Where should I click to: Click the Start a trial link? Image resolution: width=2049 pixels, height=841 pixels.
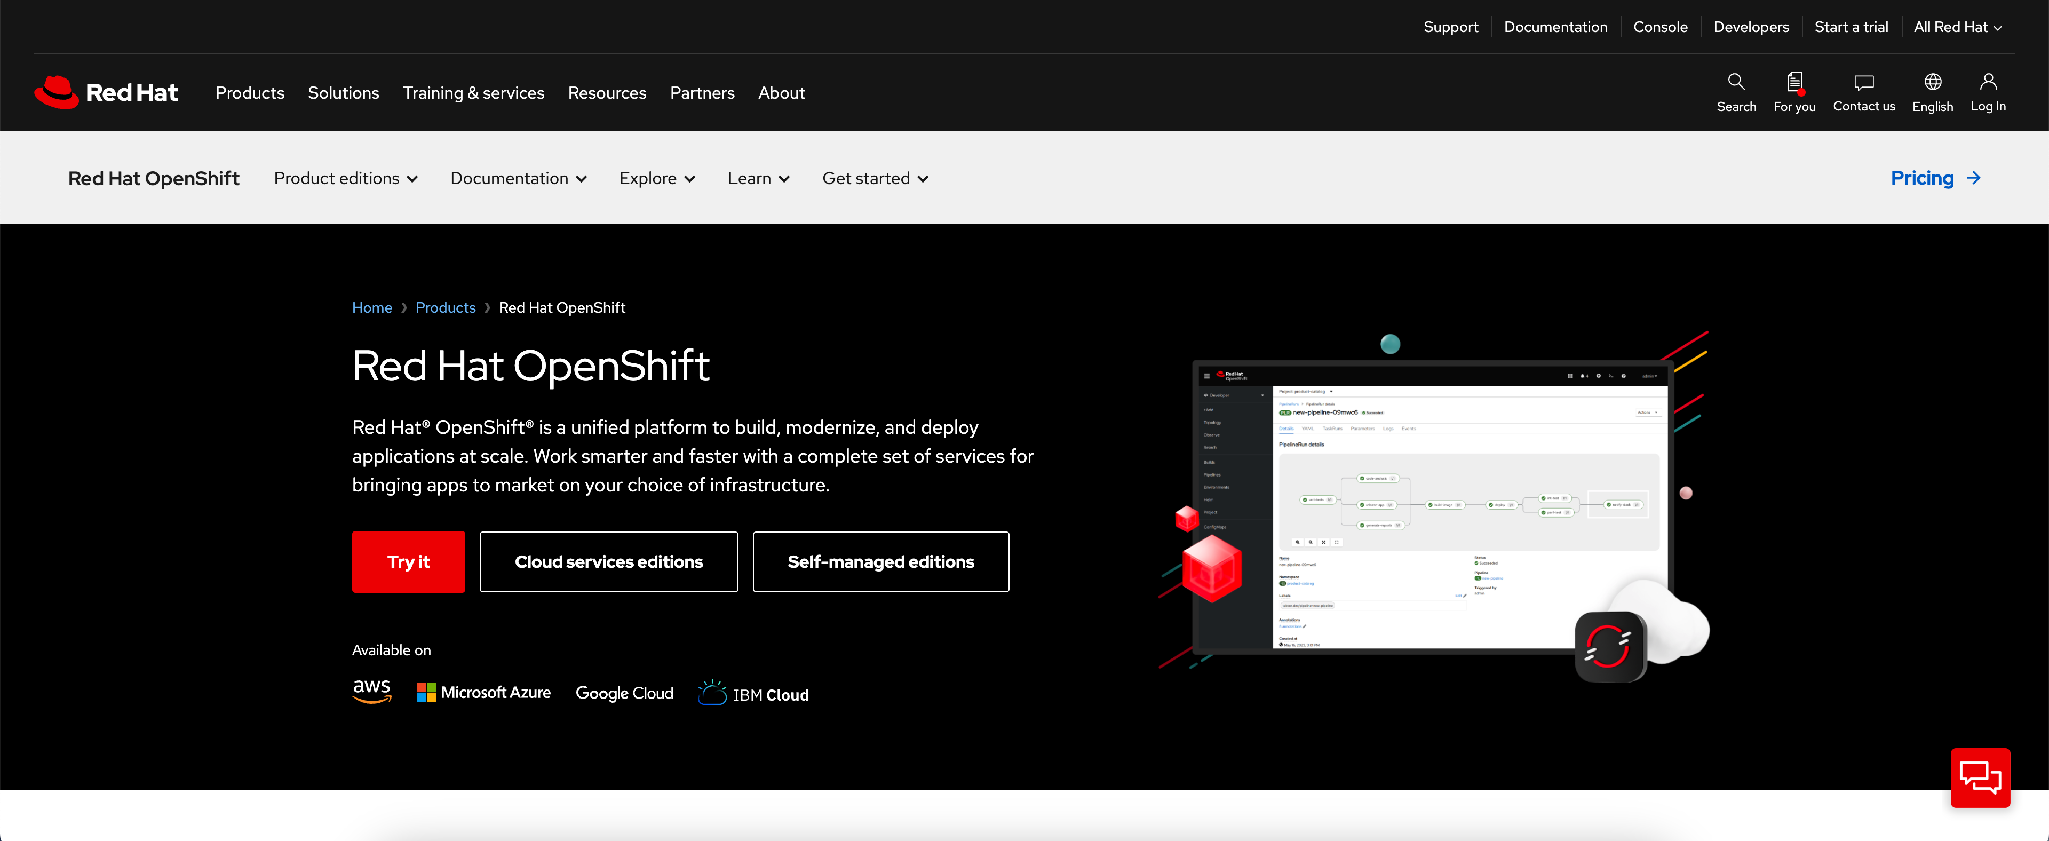(1851, 27)
